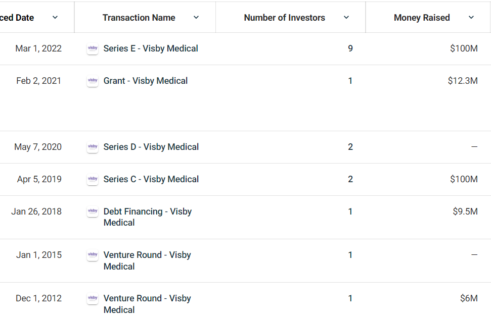Sort by Number of Investors header label

pyautogui.click(x=284, y=18)
